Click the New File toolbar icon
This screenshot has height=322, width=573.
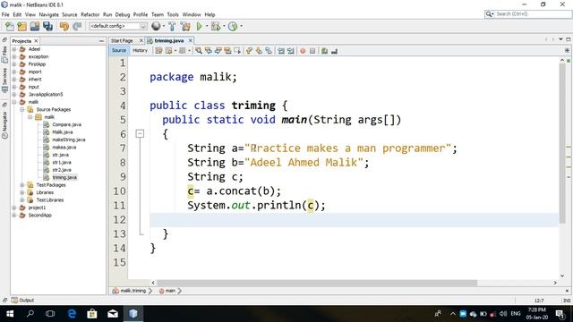pos(10,26)
